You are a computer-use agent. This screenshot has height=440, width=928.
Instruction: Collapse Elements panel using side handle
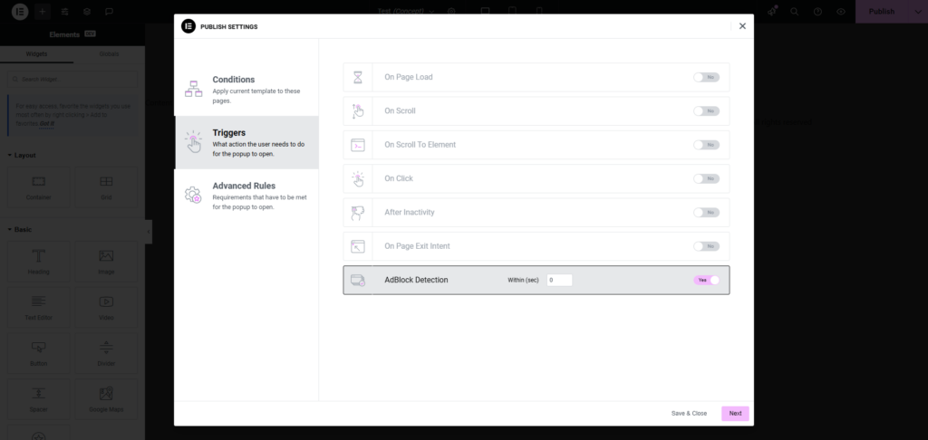coord(149,232)
